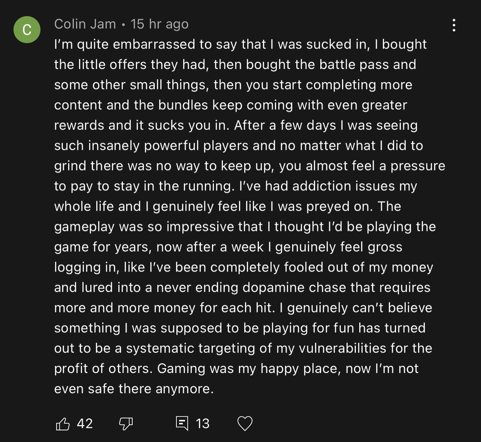Click the 15 hr ago timestamp
481x442 pixels.
[159, 24]
